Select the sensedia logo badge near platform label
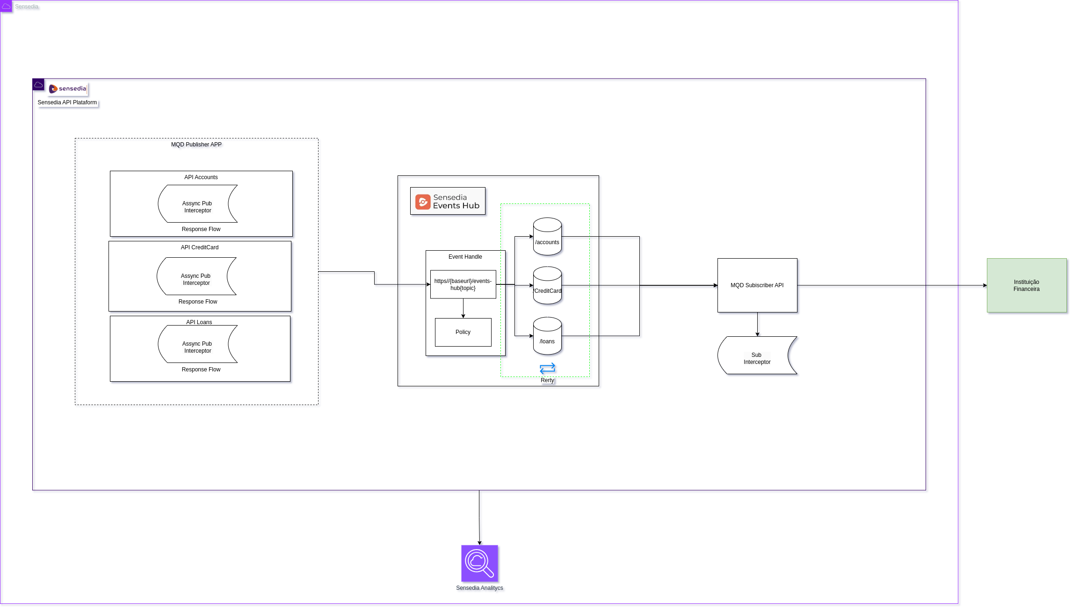Screen dimensions: 1072x609 pyautogui.click(x=67, y=88)
